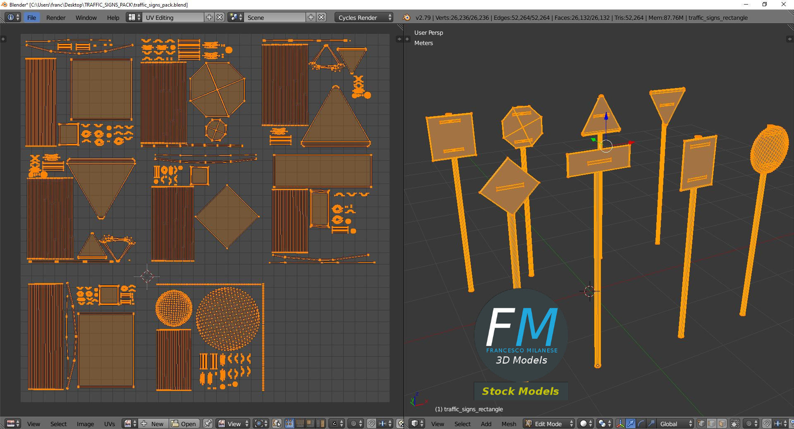Select UV island selection mode
Viewport: 794px width, 429px height.
pyautogui.click(x=320, y=424)
